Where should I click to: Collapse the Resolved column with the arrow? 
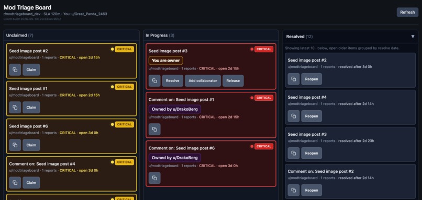tap(413, 37)
